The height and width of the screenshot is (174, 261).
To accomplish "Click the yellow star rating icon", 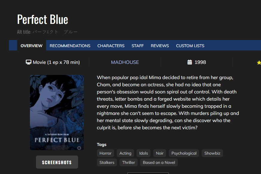I will pos(259,62).
